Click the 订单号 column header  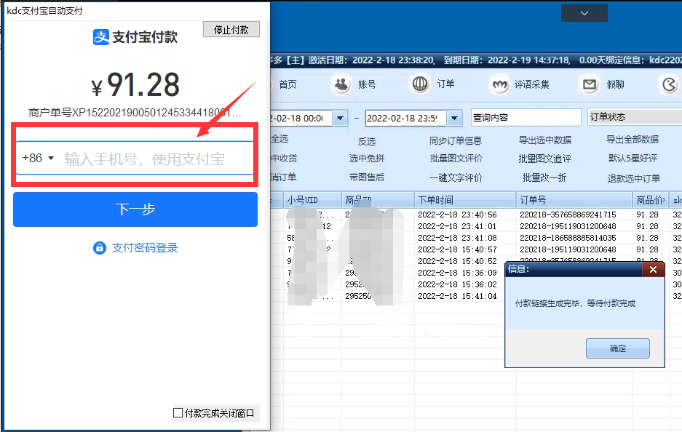(x=574, y=200)
